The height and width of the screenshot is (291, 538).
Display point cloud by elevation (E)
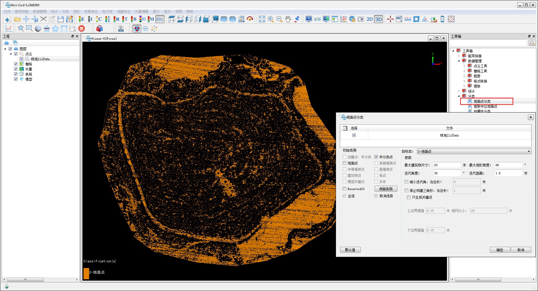pos(82,19)
